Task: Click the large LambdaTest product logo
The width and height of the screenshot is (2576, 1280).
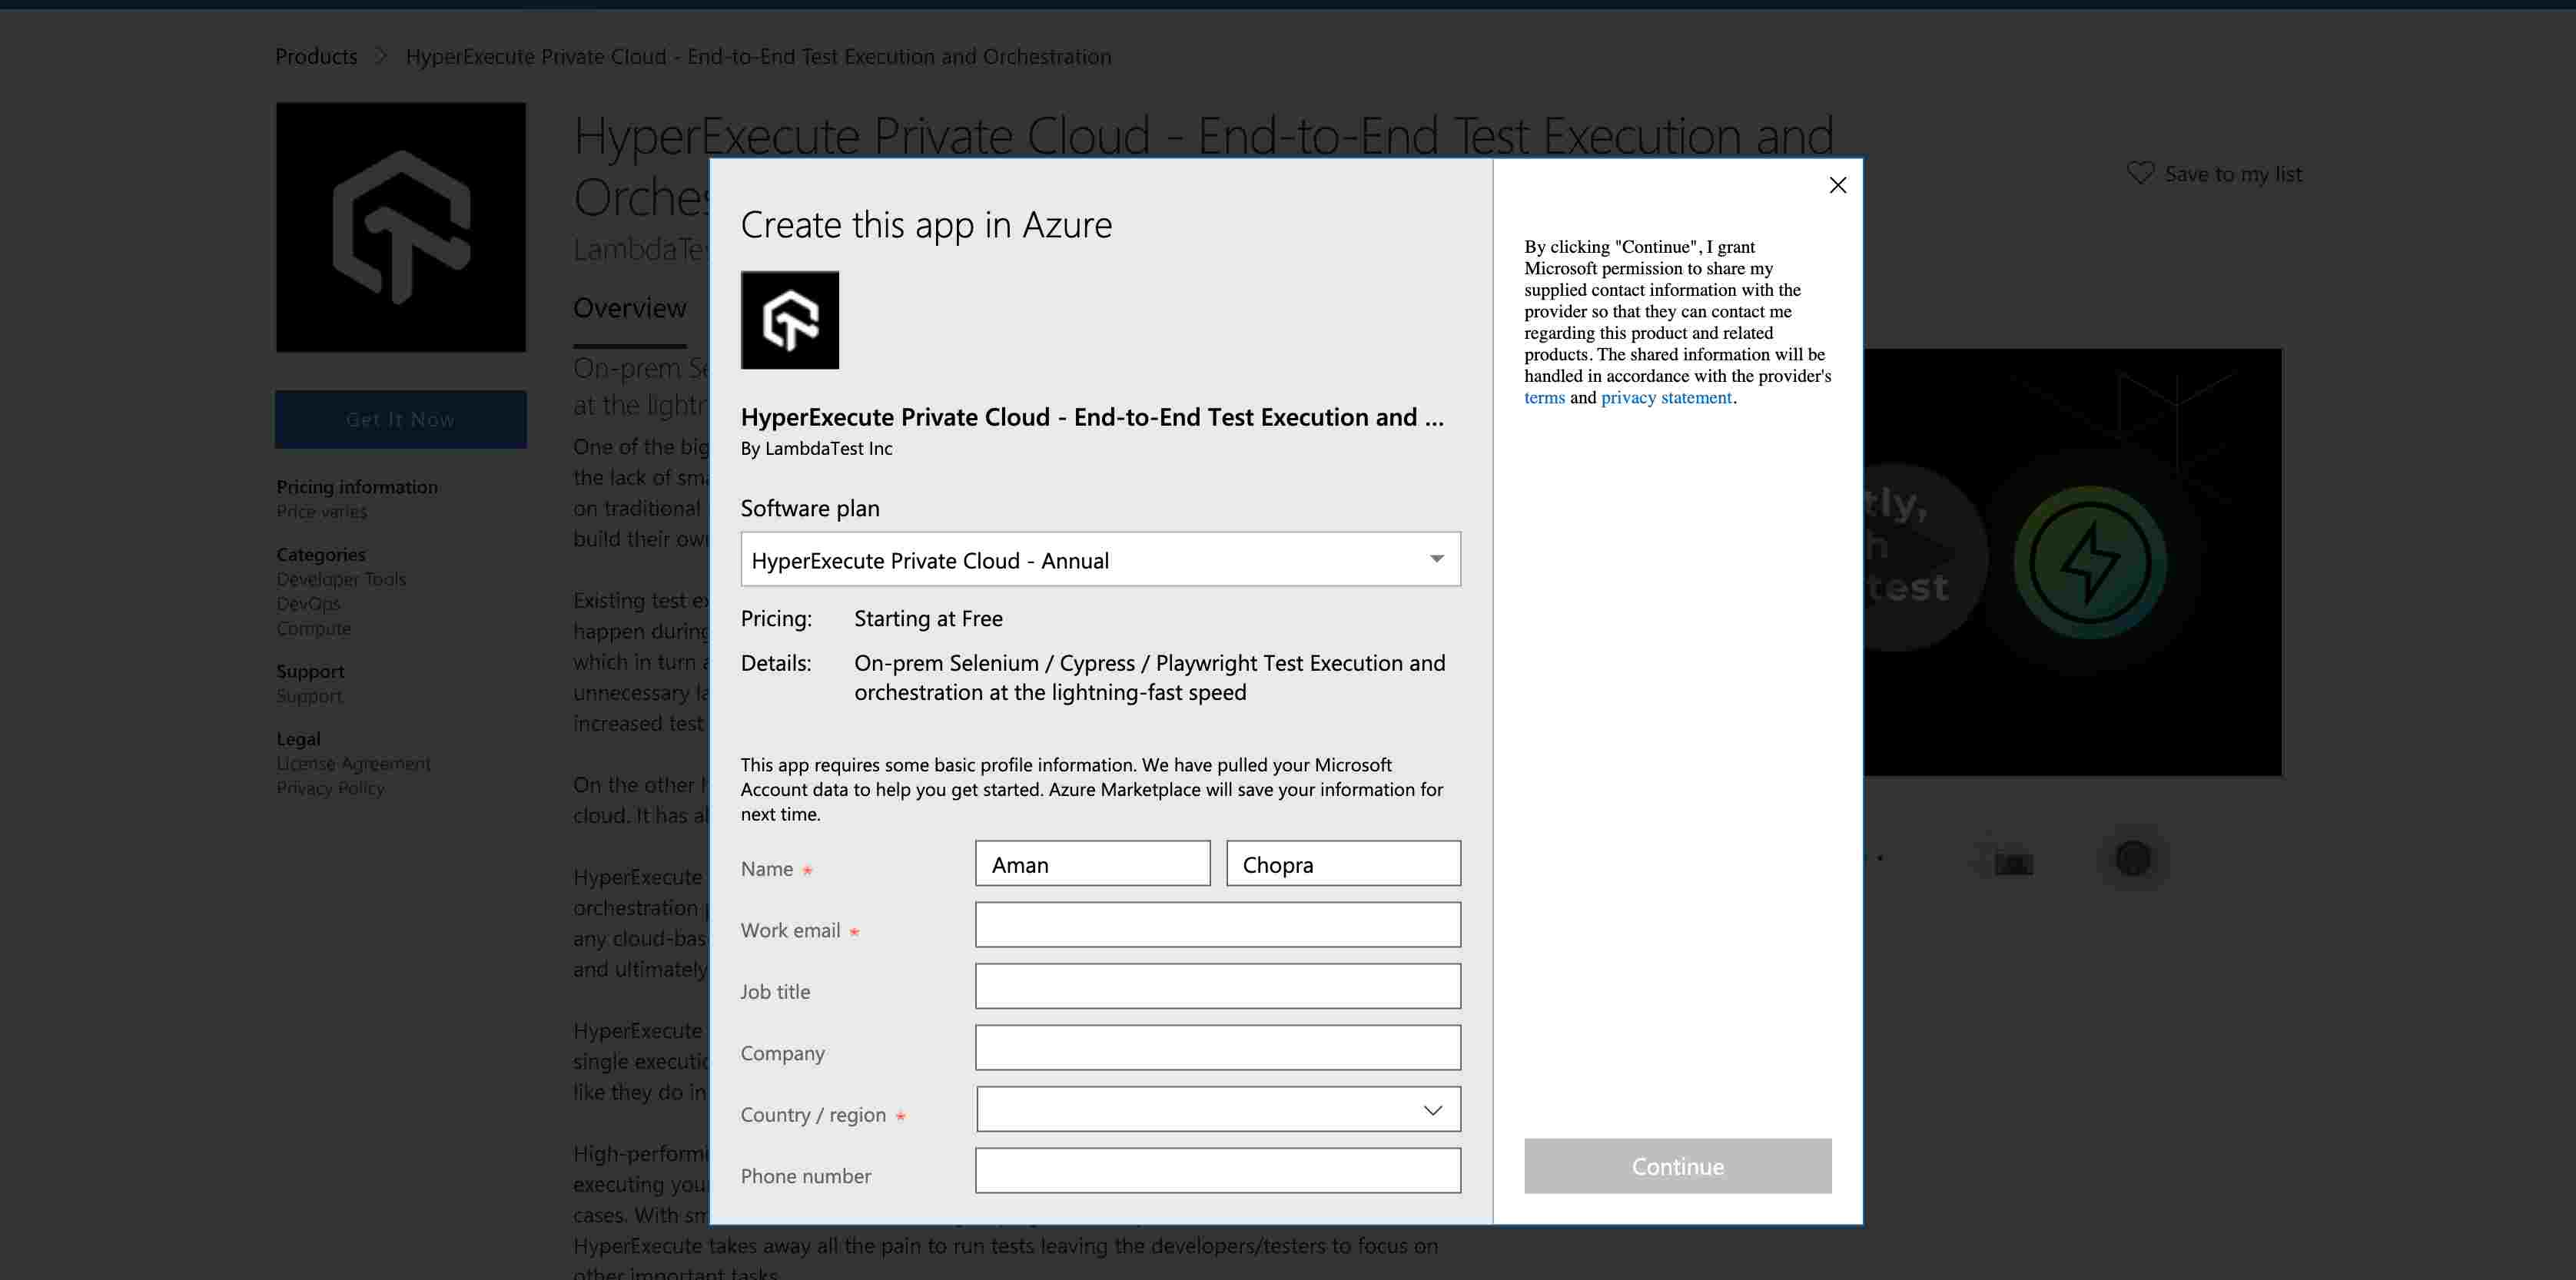Action: (400, 227)
